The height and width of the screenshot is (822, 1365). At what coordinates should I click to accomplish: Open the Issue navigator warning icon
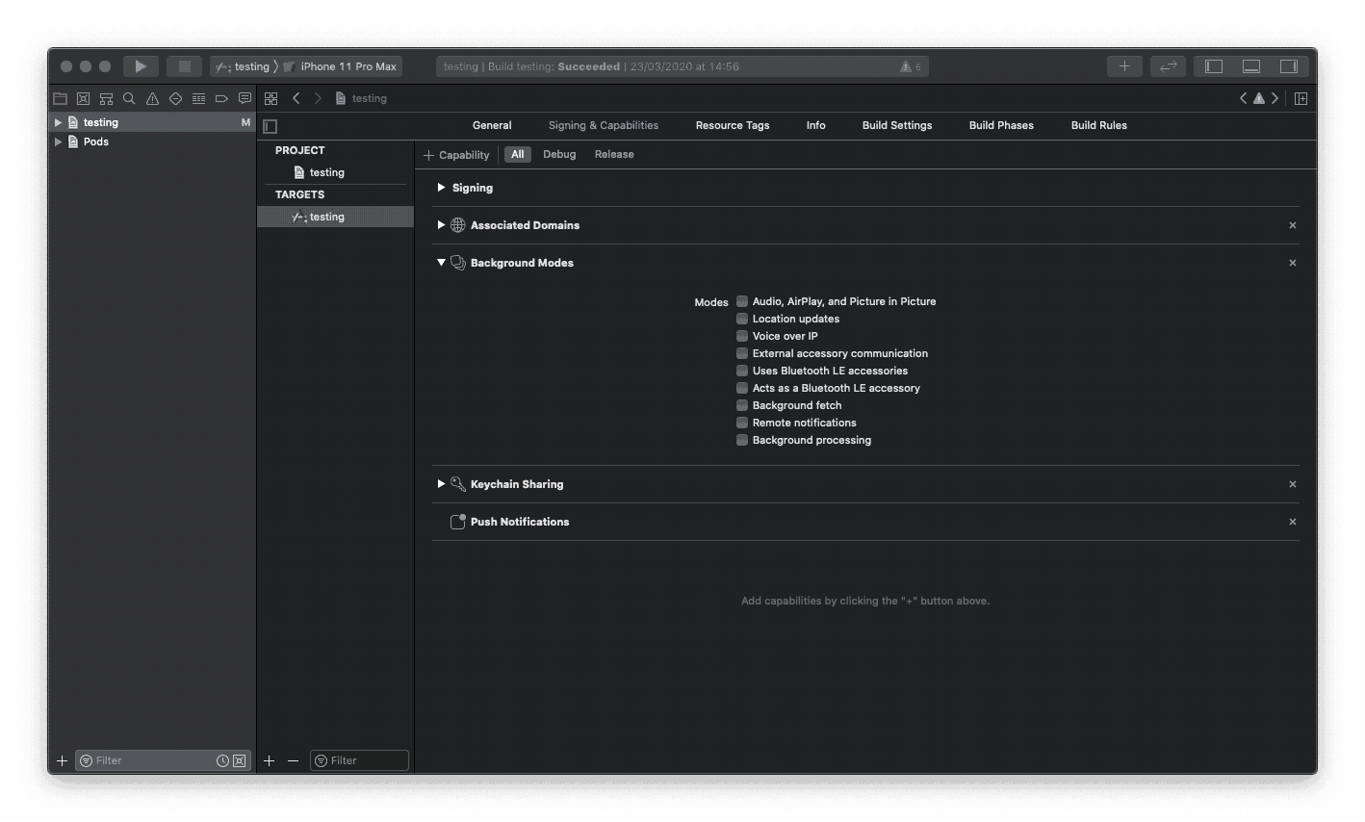152,98
